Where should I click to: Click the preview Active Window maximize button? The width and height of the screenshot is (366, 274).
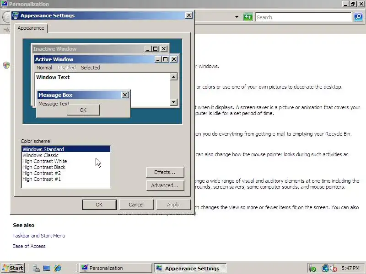(x=166, y=59)
